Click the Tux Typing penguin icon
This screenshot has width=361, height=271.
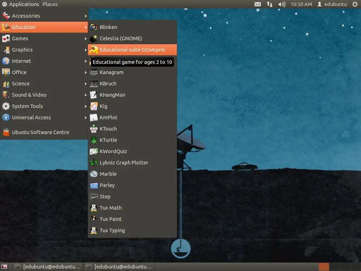94,230
